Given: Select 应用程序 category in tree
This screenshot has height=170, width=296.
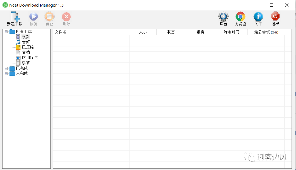Looking at the screenshot, I should [30, 58].
